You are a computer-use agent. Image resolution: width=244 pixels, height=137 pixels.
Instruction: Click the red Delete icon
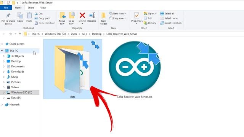(82, 15)
